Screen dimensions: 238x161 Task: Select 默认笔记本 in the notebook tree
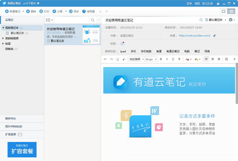coord(17,33)
